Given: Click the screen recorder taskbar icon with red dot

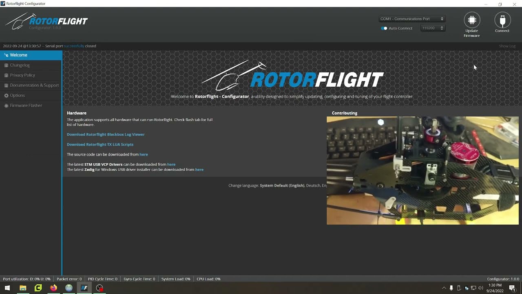Looking at the screenshot, I should click(100, 288).
